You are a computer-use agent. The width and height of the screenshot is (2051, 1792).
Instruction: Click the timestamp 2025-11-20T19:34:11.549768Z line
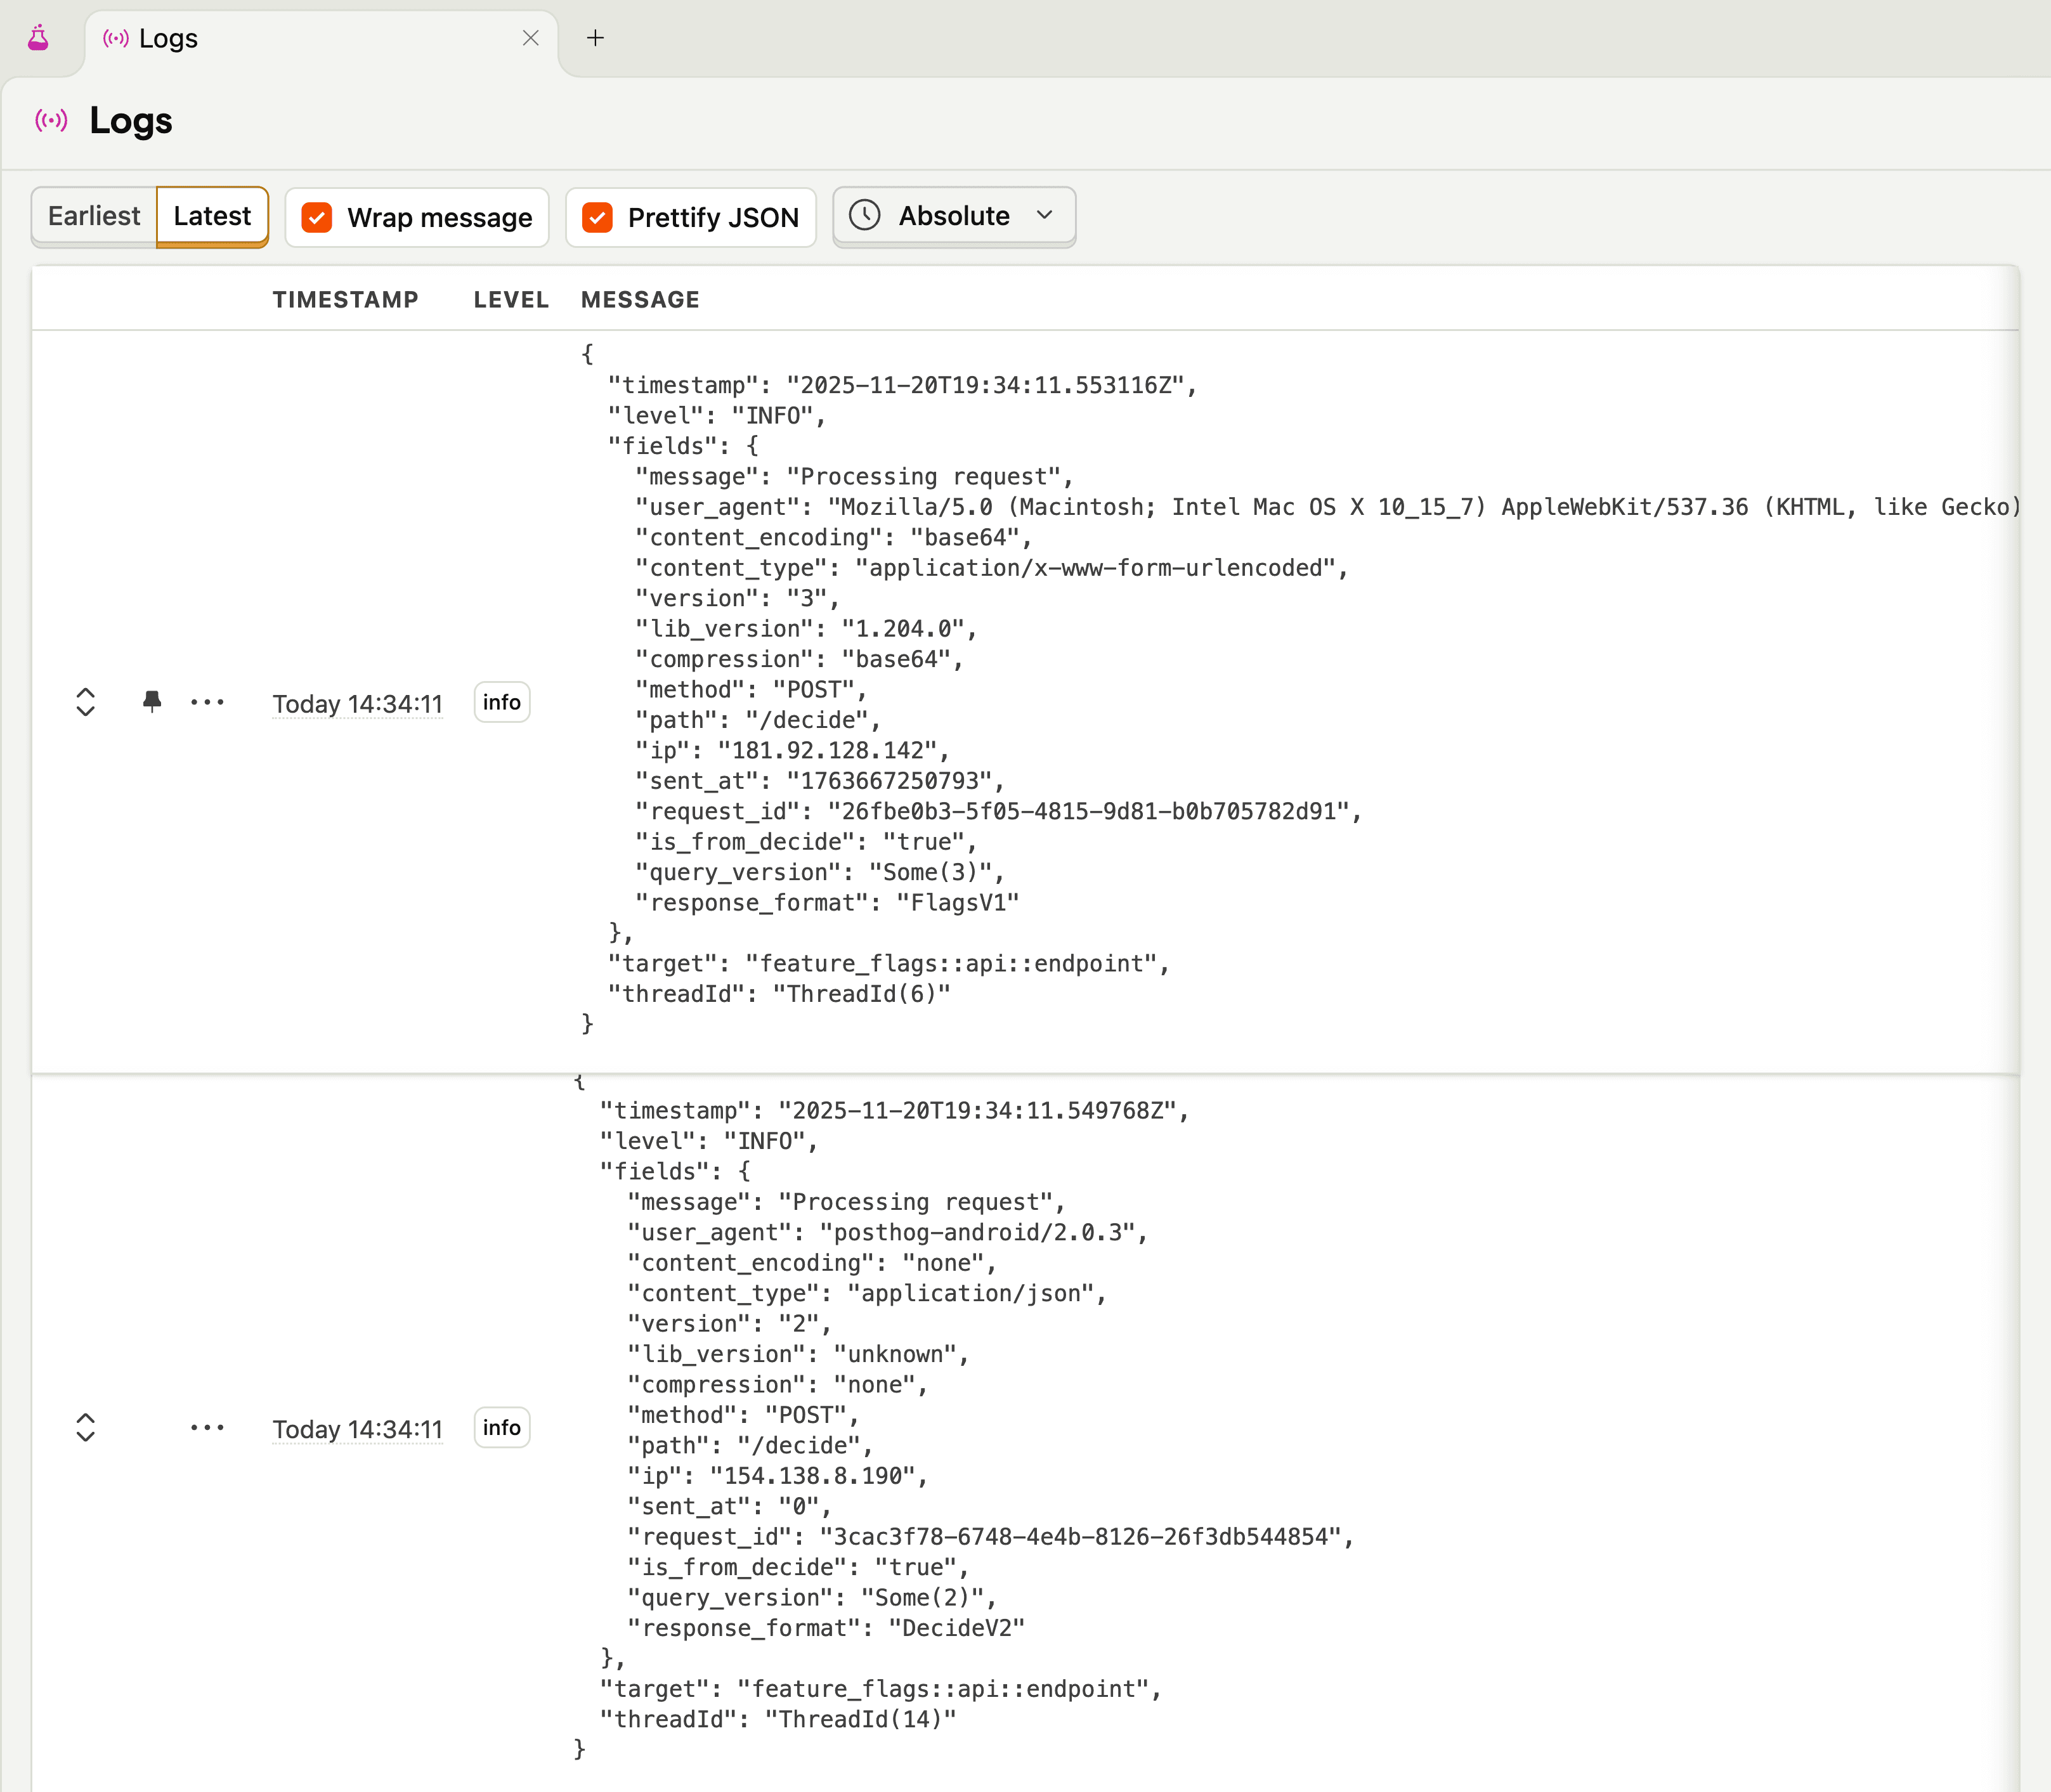point(894,1111)
